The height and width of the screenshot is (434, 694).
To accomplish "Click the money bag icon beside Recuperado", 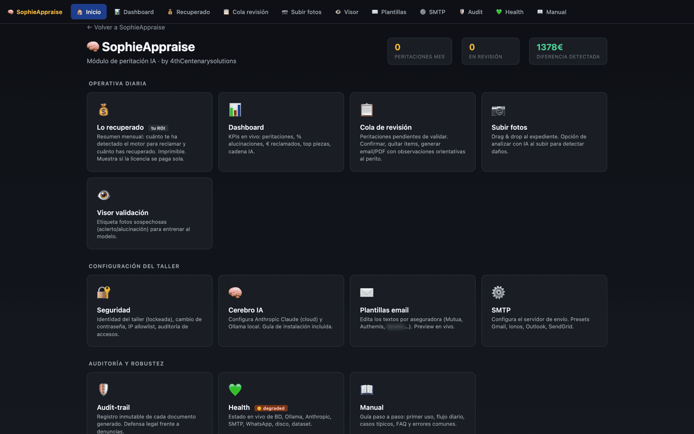I will coord(170,12).
